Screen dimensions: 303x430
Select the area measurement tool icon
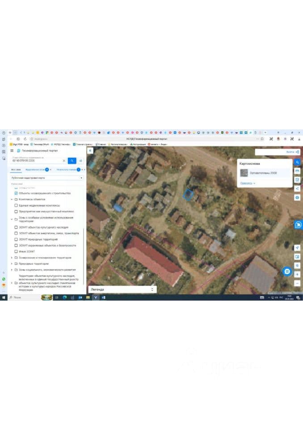(297, 180)
